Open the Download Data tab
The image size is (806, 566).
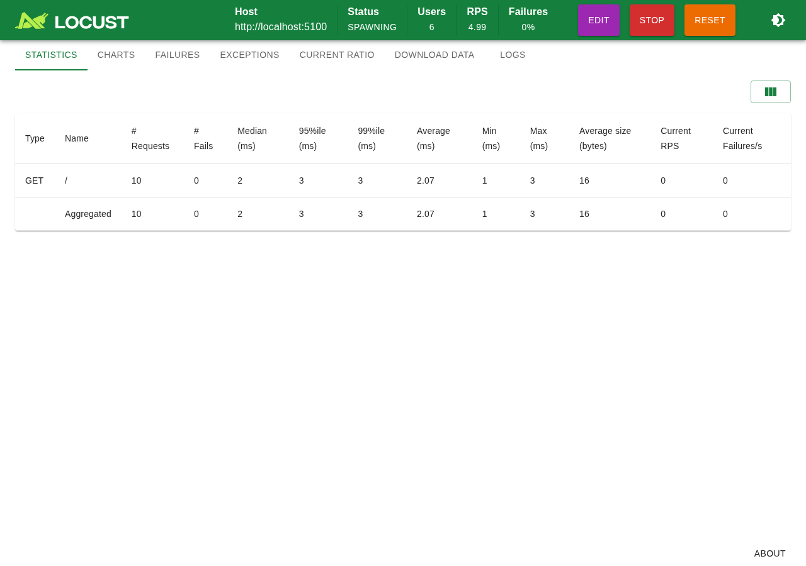434,55
